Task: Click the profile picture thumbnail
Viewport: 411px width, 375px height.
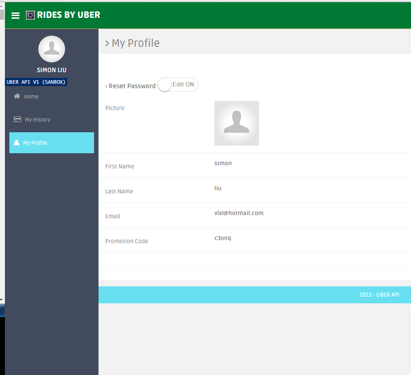Action: click(237, 123)
